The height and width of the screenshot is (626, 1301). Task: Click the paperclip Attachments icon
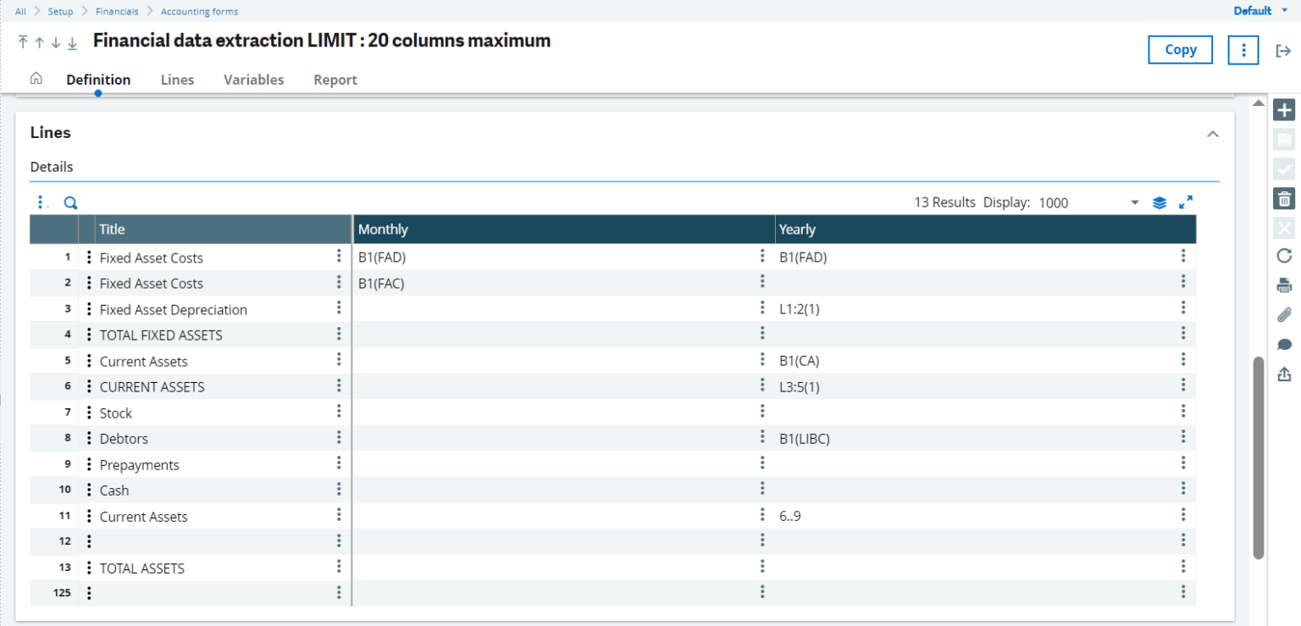tap(1284, 315)
